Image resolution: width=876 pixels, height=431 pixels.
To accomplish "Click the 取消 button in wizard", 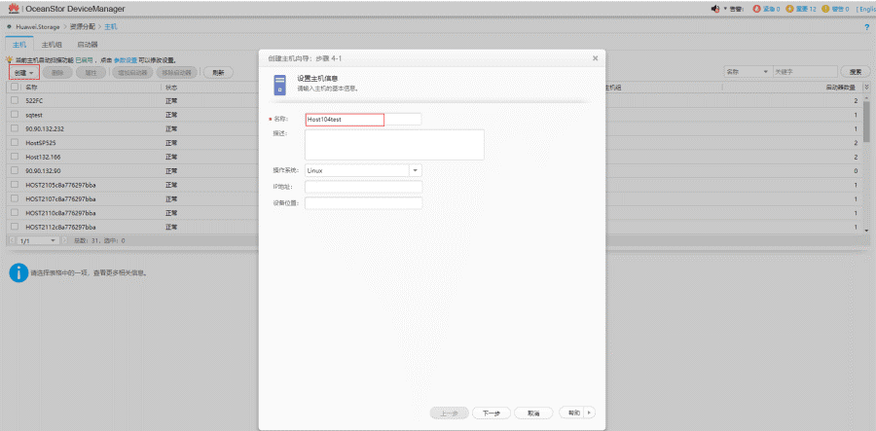I will (x=533, y=413).
